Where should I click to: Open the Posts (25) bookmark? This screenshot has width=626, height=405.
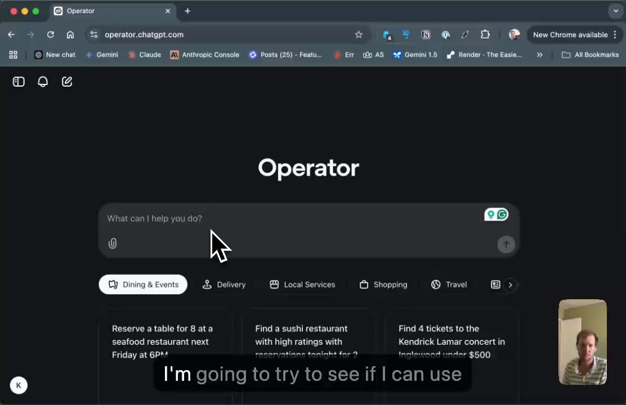tap(285, 55)
